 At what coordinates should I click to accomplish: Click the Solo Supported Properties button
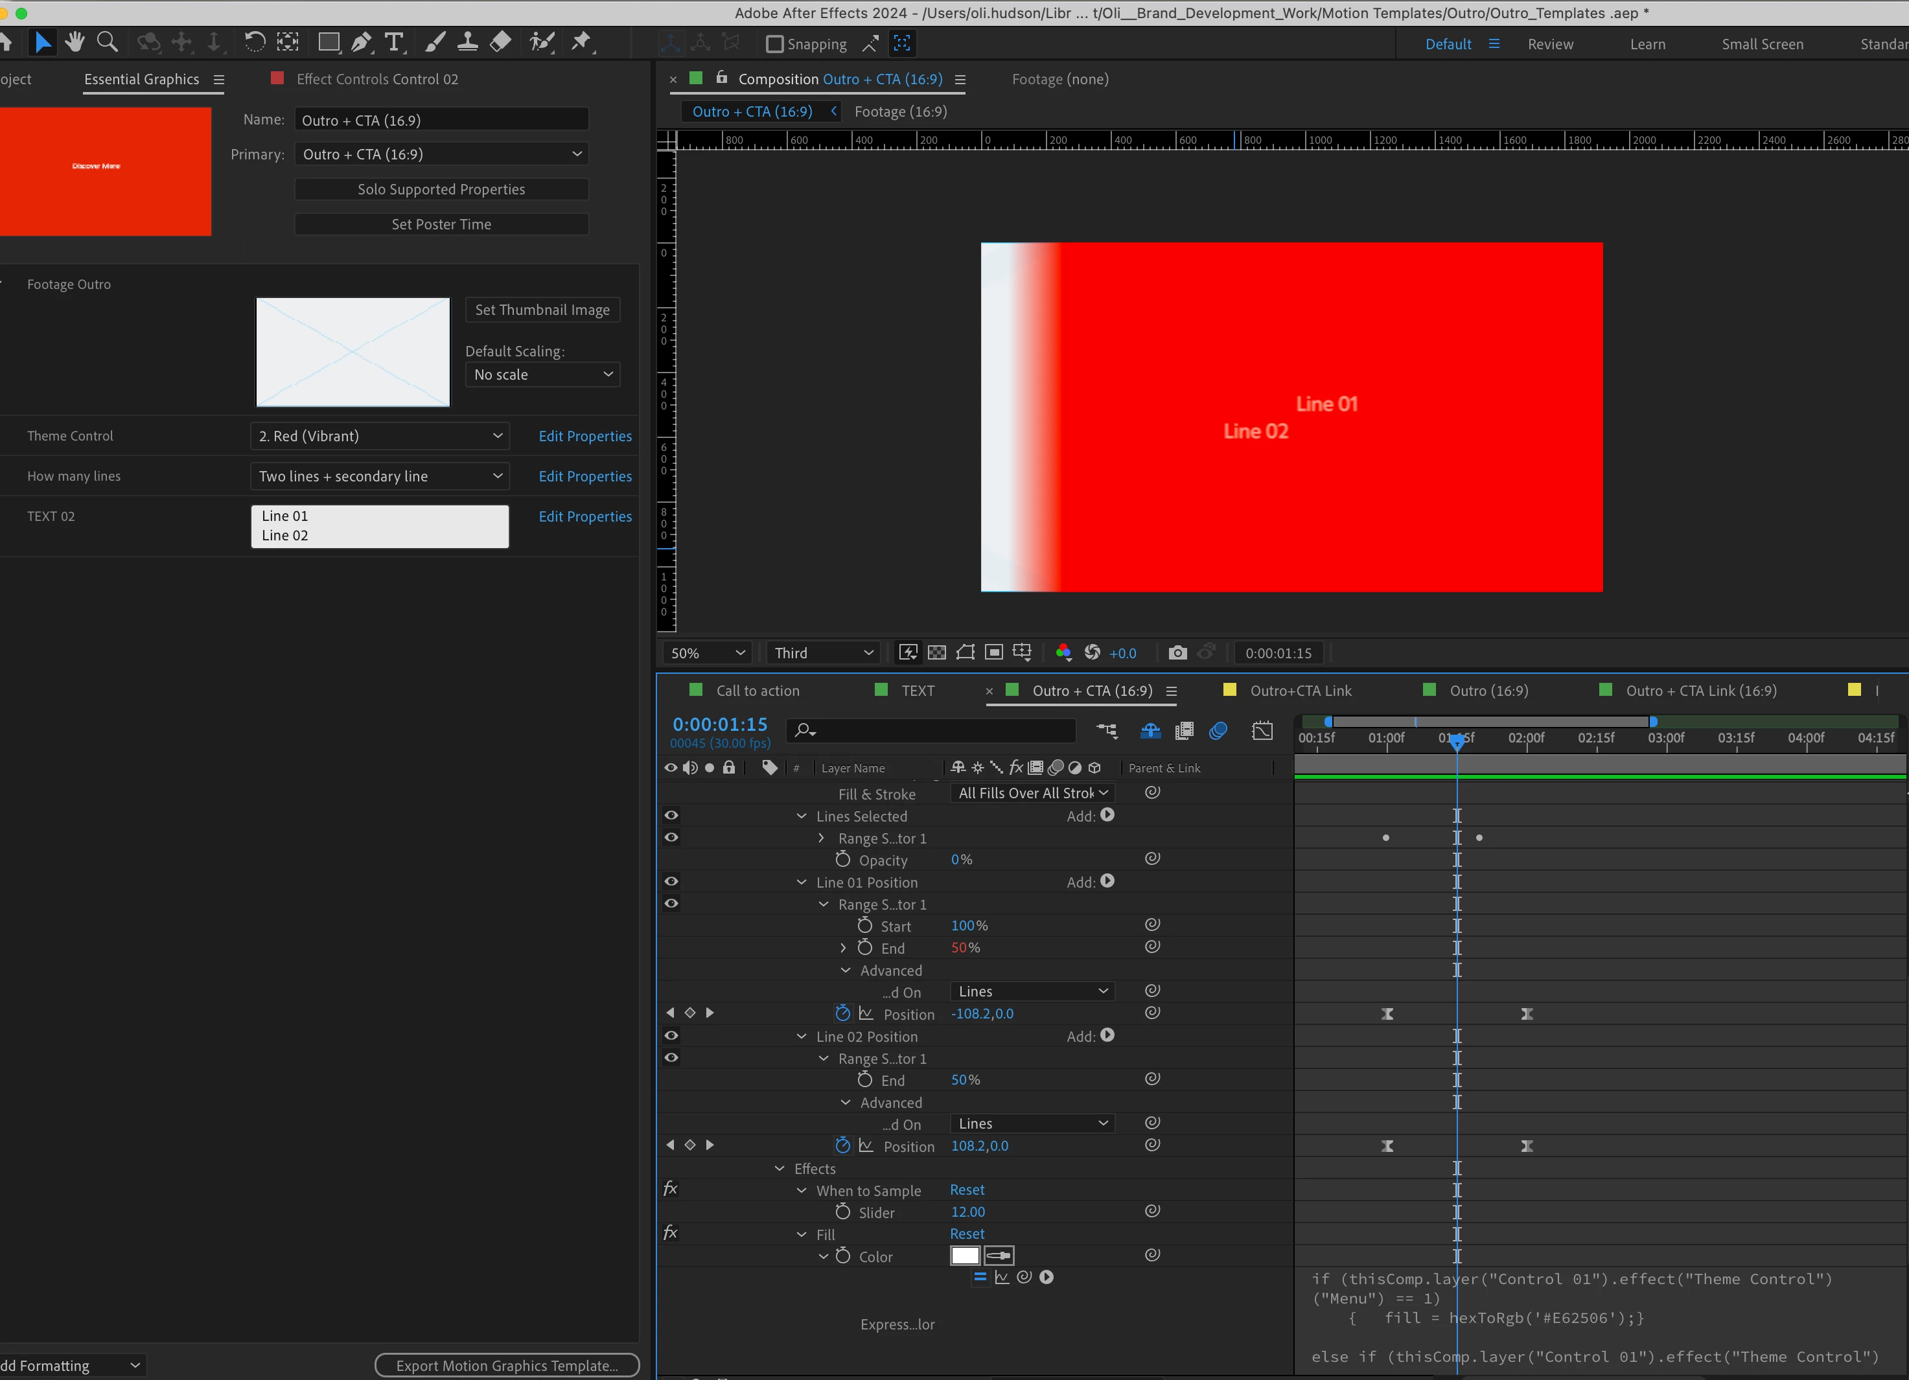[441, 189]
